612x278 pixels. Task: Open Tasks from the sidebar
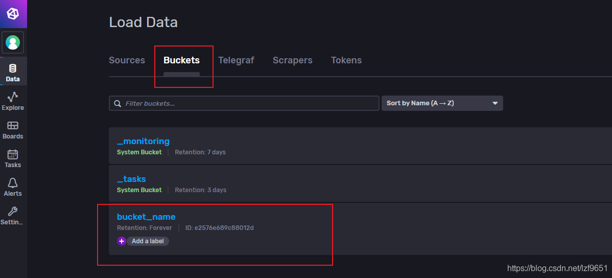pos(13,158)
